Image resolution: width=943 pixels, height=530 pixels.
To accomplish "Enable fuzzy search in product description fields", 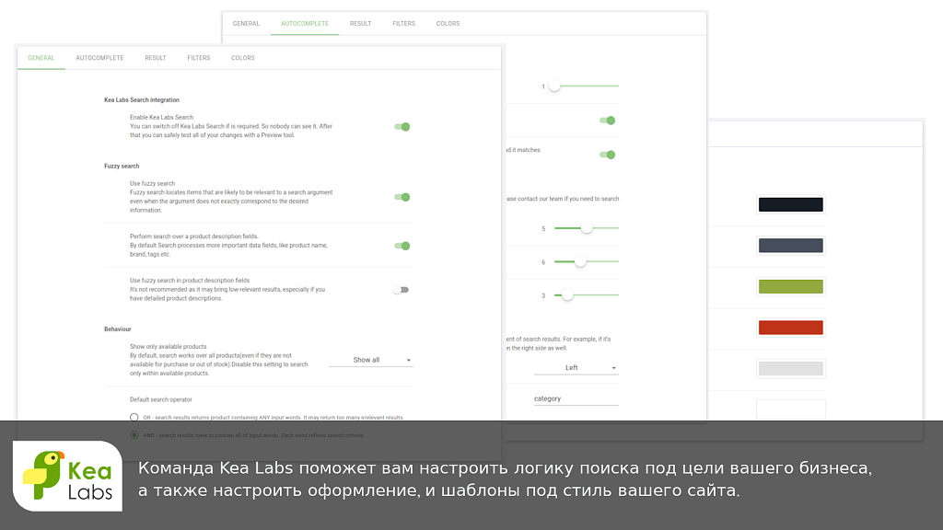I will (401, 289).
